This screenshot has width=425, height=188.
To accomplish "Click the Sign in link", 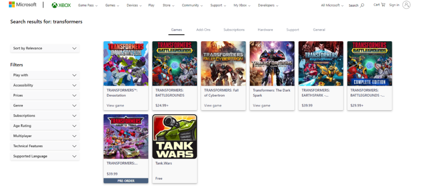I will tap(394, 5).
